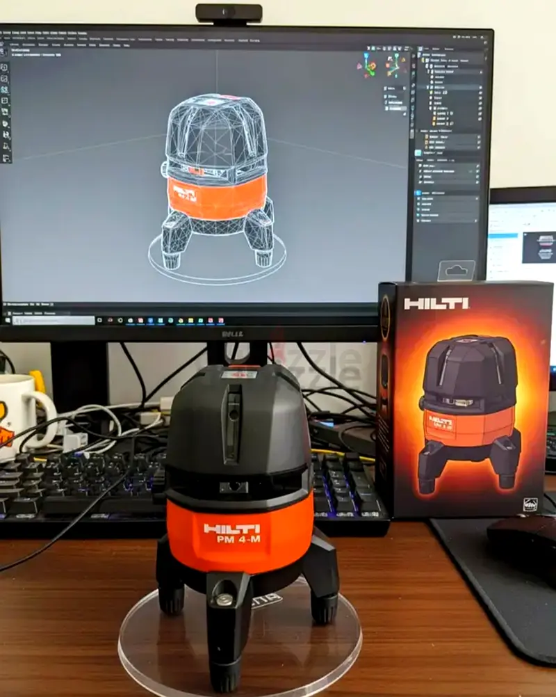Click the green Y axis on the viewport navigation gizmo

(372, 73)
